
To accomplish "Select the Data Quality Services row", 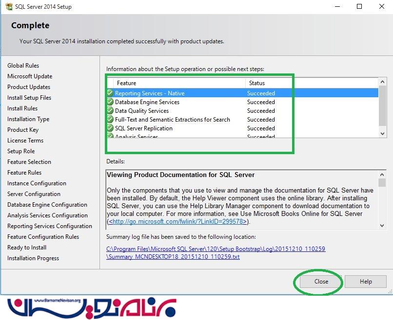I will point(243,111).
